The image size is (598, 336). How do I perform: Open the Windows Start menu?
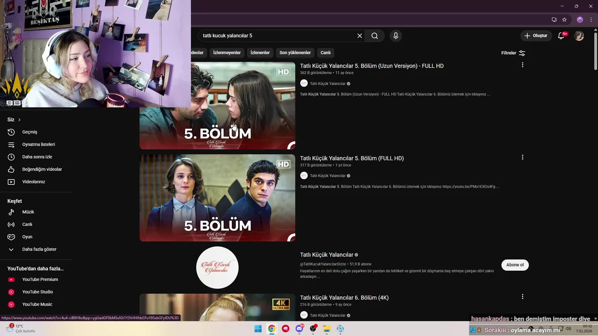[258, 329]
